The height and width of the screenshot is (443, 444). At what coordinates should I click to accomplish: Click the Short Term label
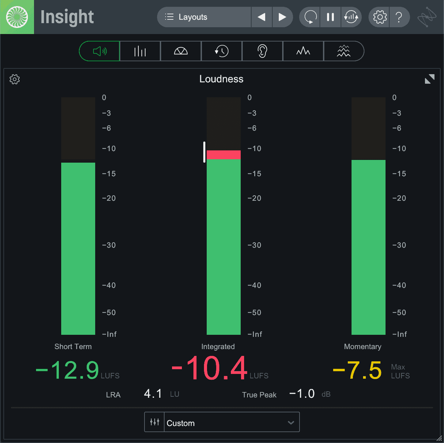tap(73, 346)
